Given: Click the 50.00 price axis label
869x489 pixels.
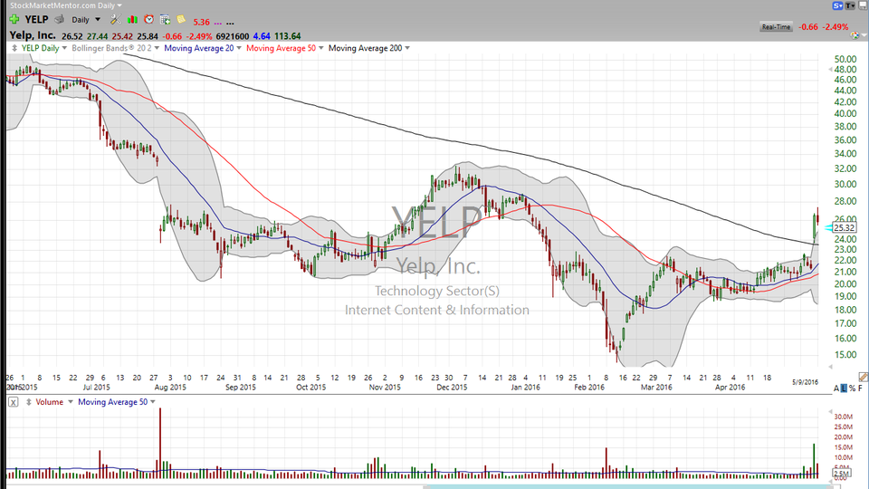Looking at the screenshot, I should 845,59.
